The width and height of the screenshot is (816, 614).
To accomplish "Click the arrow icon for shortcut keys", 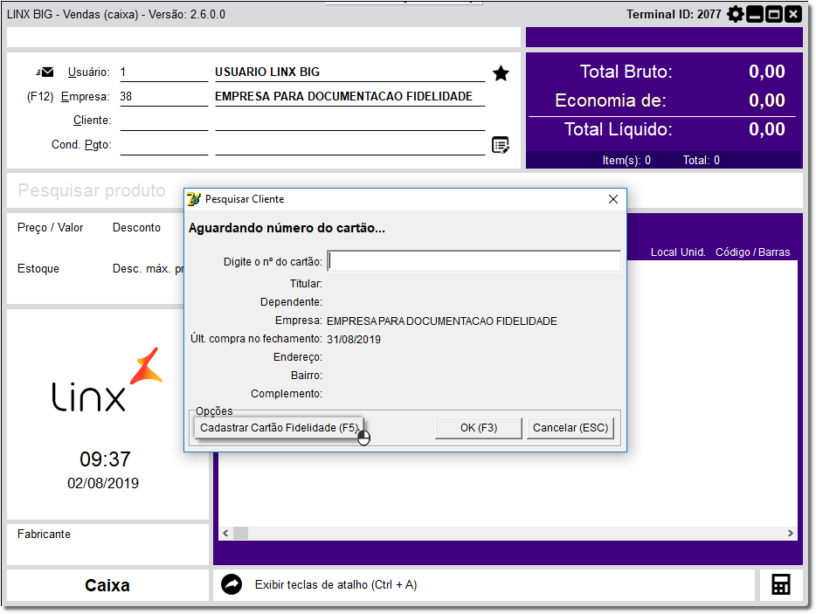I will 232,584.
